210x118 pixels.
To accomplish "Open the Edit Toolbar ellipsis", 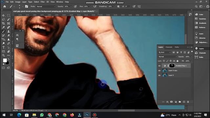I will pyautogui.click(x=9, y=55).
